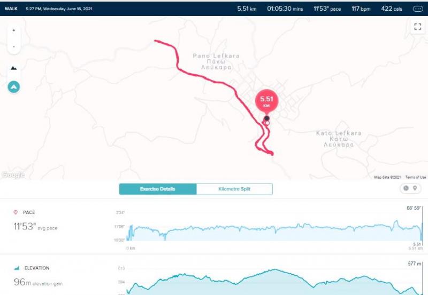428x295 pixels.
Task: Enter fullscreen map view
Action: [417, 27]
